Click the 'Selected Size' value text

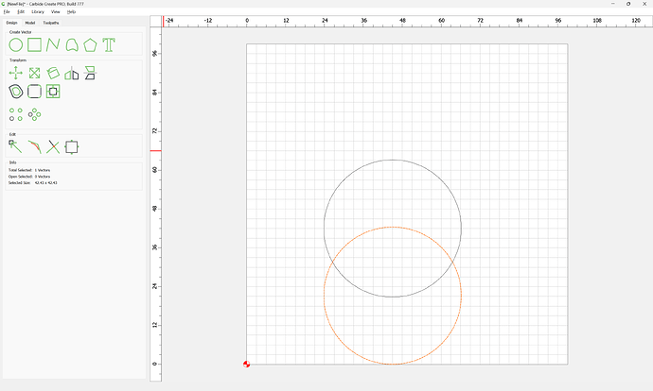pos(46,183)
